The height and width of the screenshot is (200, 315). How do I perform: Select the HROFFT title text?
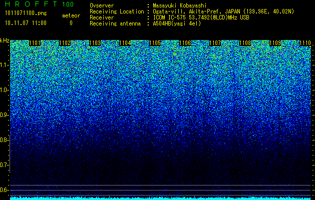coord(31,4)
